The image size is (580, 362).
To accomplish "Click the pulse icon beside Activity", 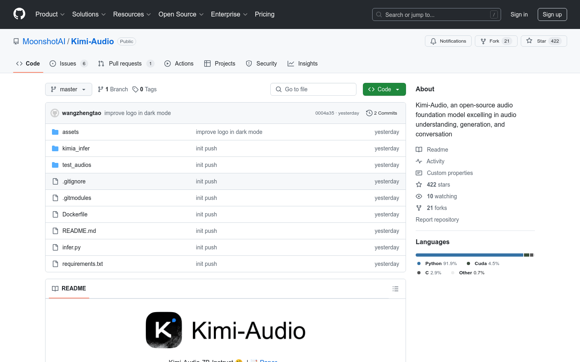I will [x=419, y=161].
